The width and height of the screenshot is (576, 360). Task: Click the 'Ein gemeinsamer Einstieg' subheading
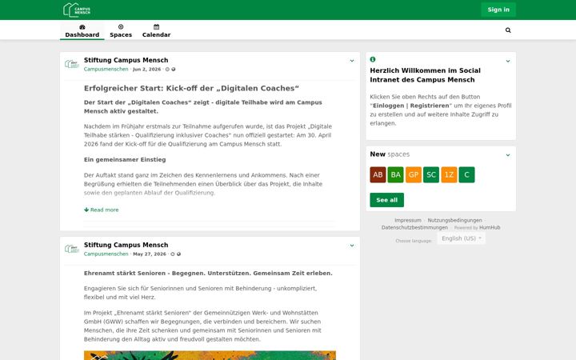point(125,160)
